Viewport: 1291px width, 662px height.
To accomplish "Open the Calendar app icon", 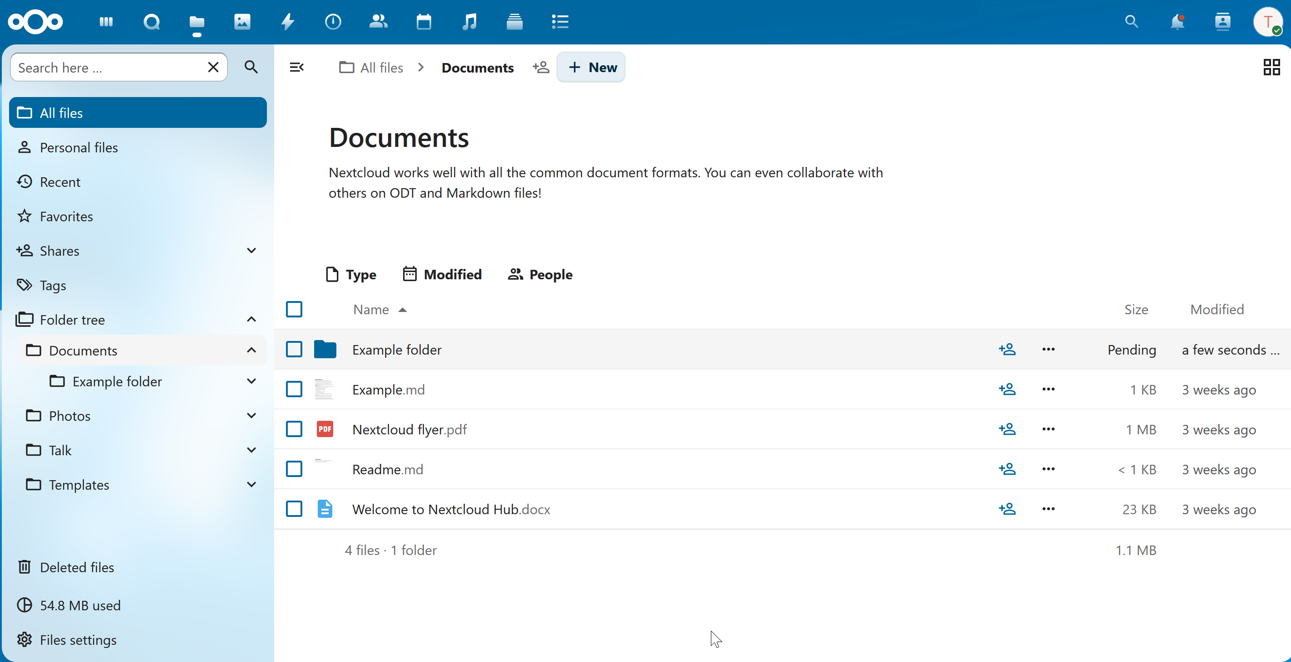I will (424, 21).
